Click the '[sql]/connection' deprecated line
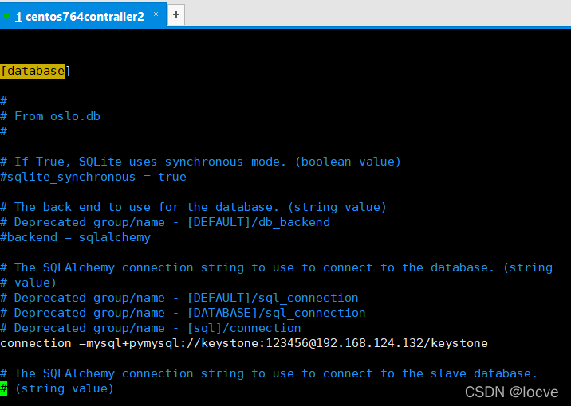571x406 pixels. 151,328
